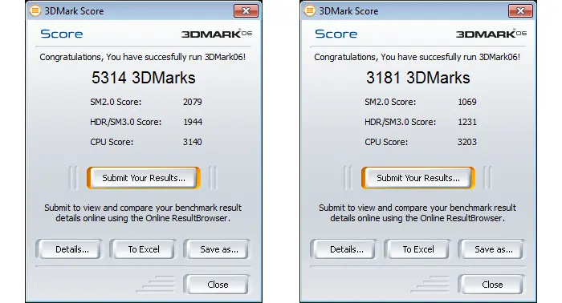
Task: Click CPU Score value 3203
Action: [x=467, y=142]
